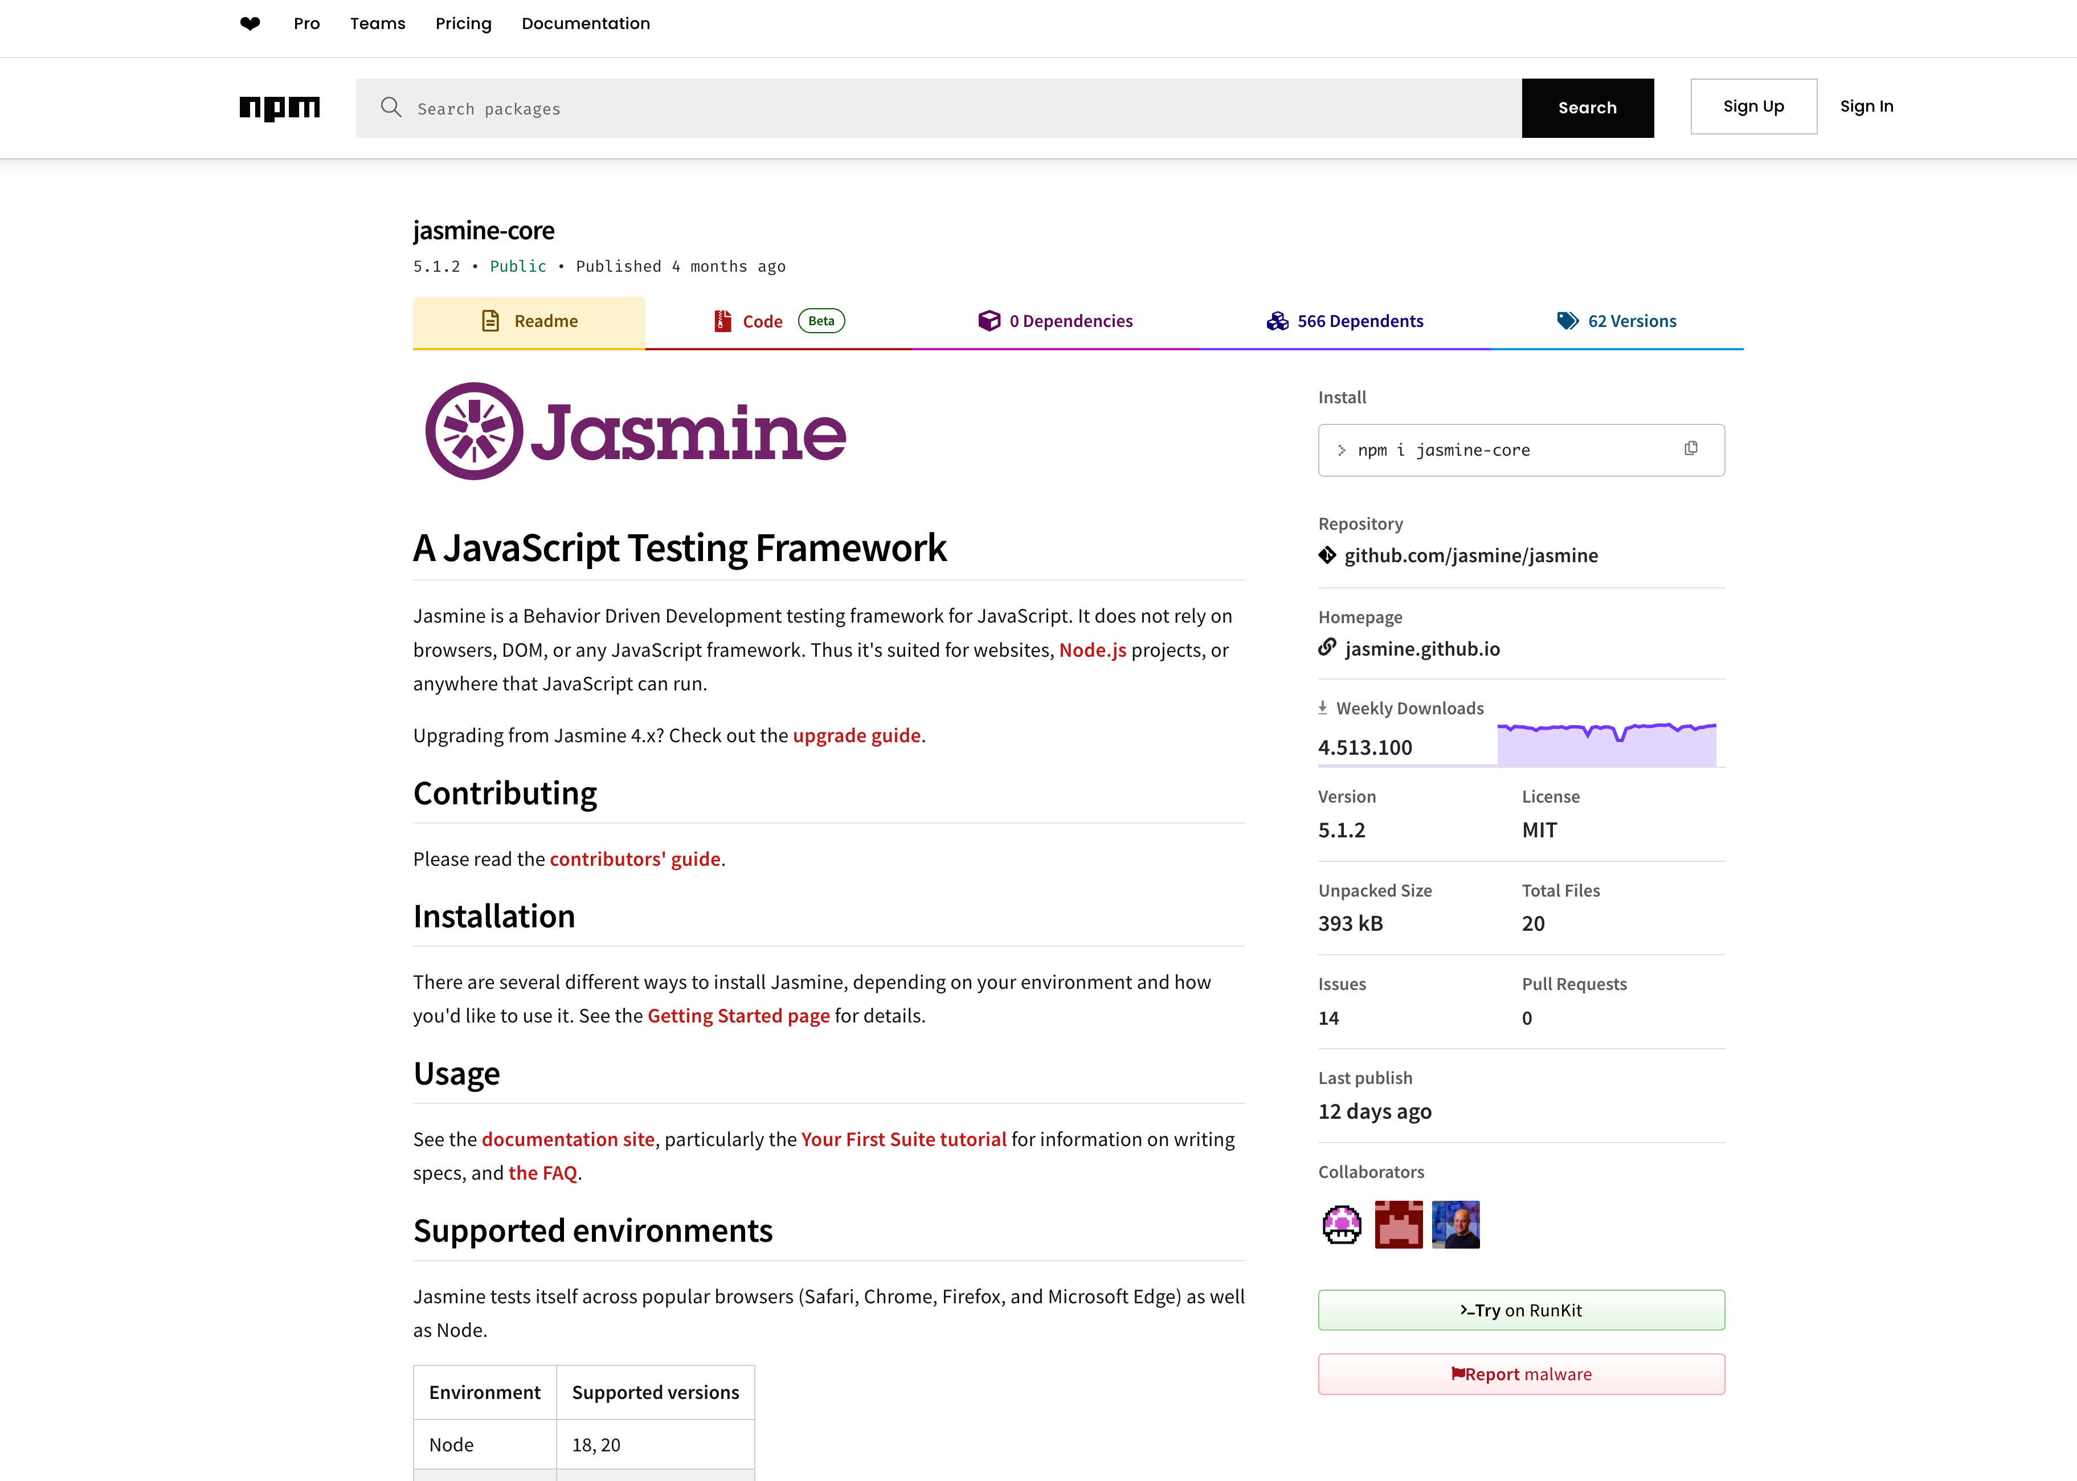
Task: Open the mushroom avatar collaborator profile
Action: click(x=1342, y=1225)
